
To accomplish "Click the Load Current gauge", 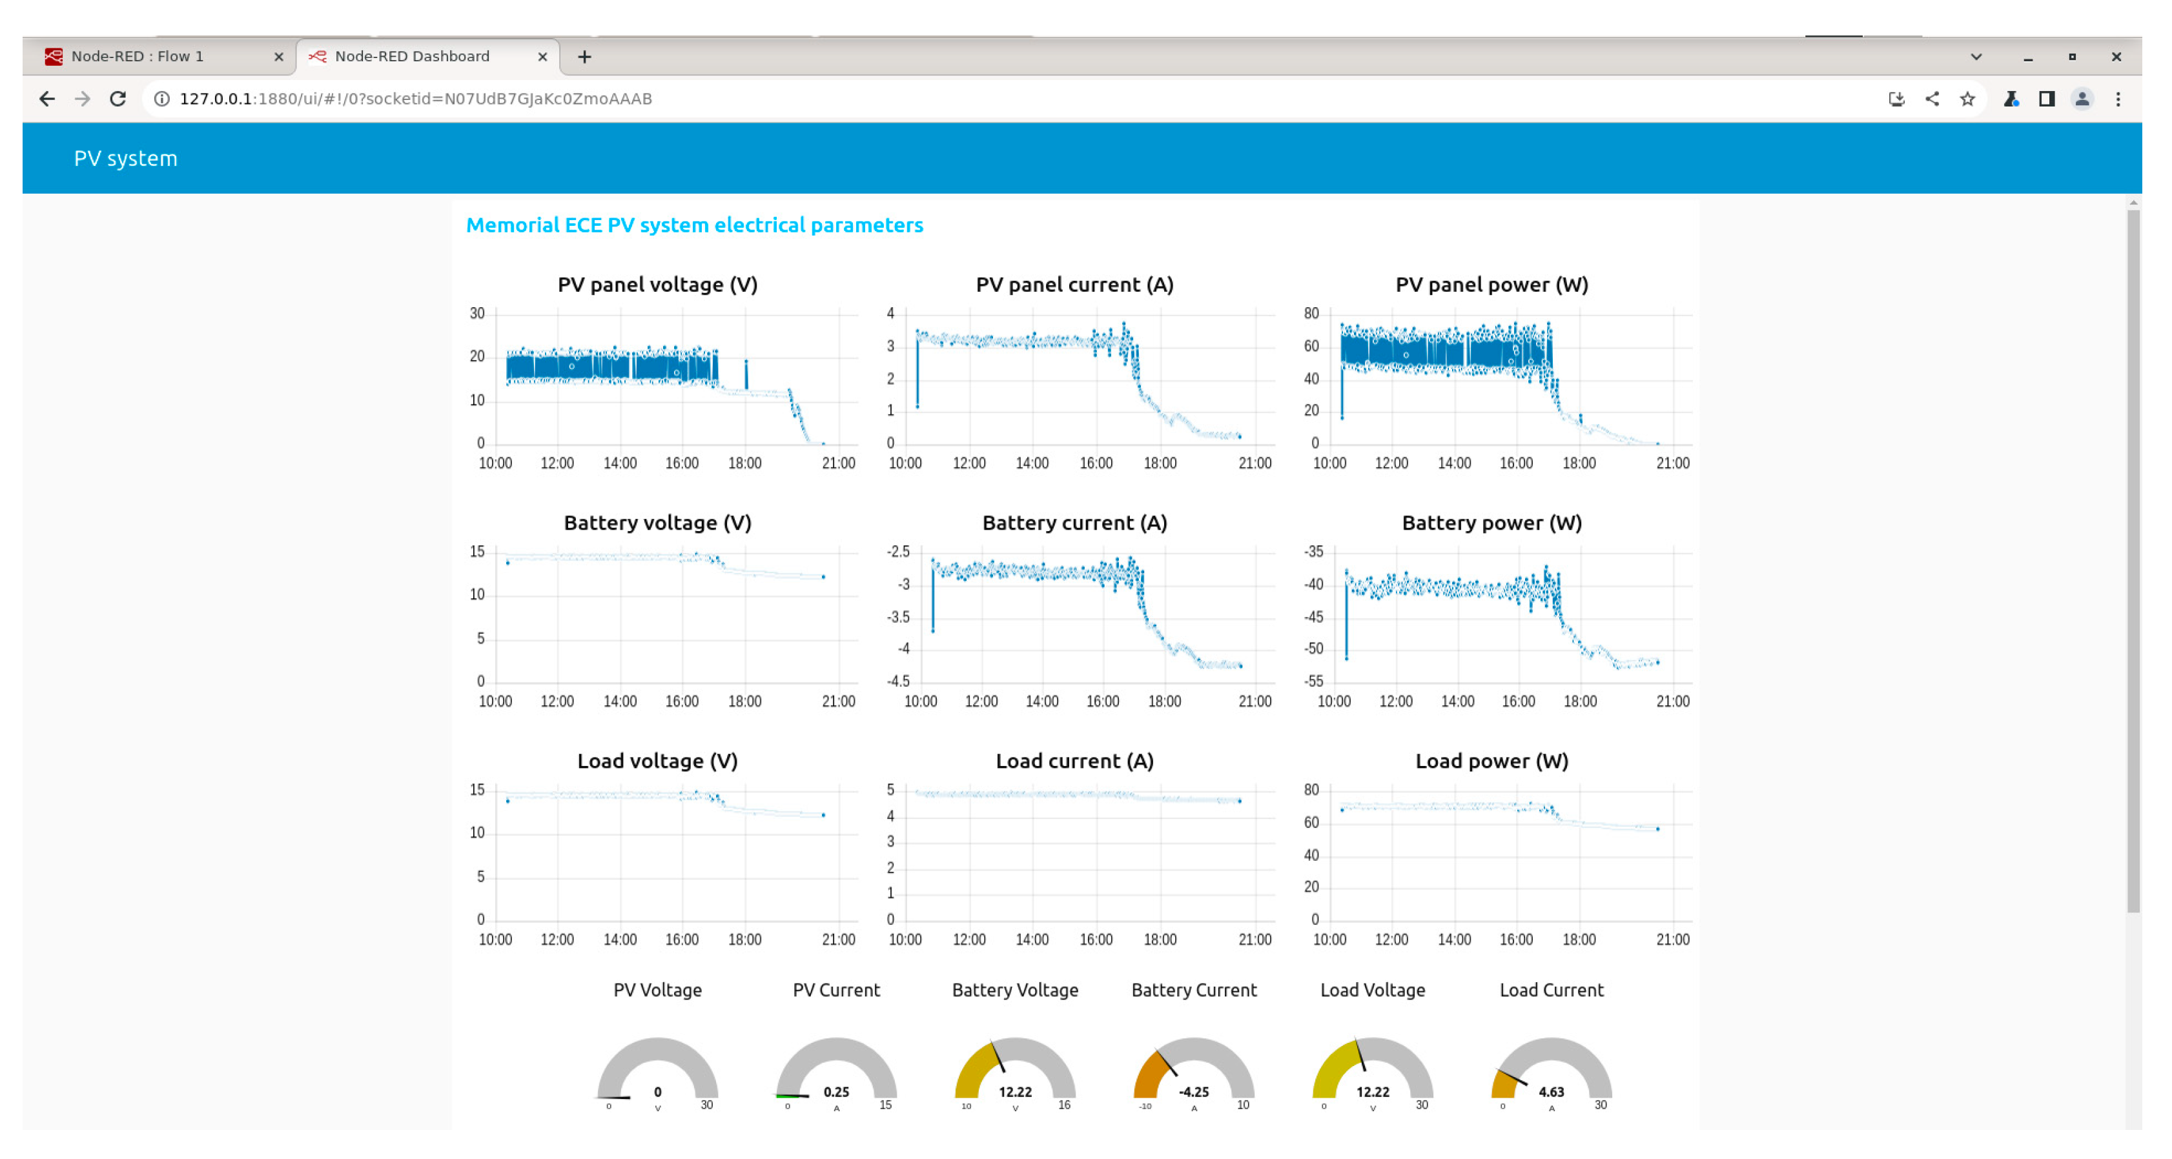I will [1551, 1071].
